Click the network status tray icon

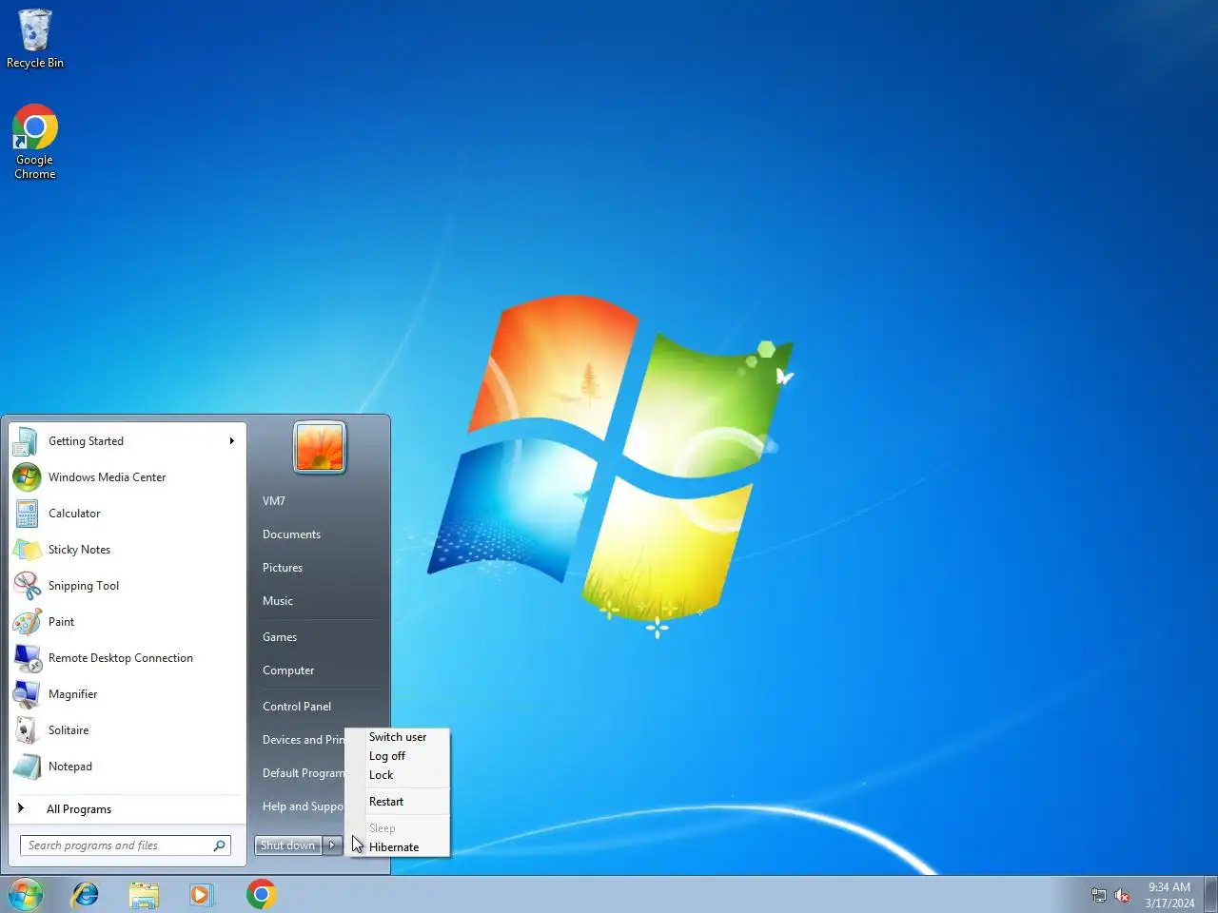point(1099,896)
